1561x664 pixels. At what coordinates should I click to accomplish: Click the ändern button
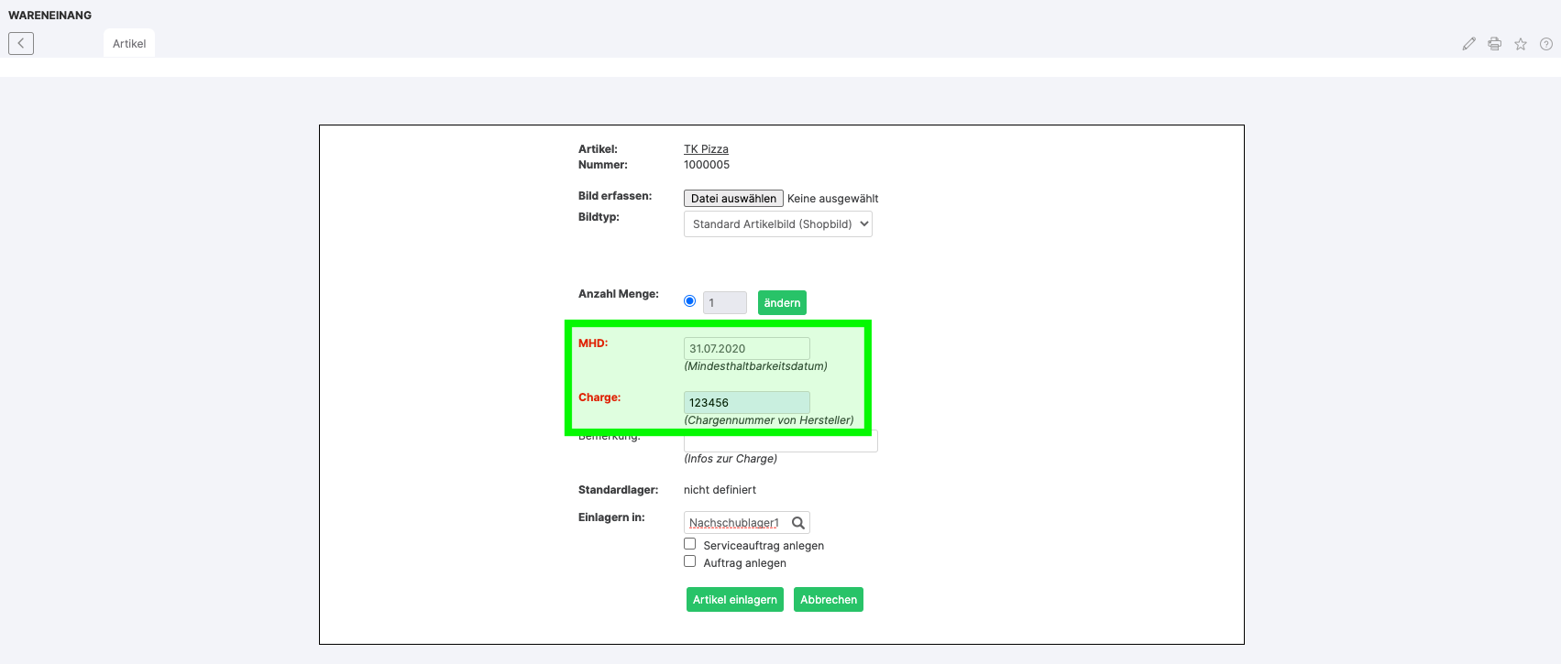click(782, 303)
